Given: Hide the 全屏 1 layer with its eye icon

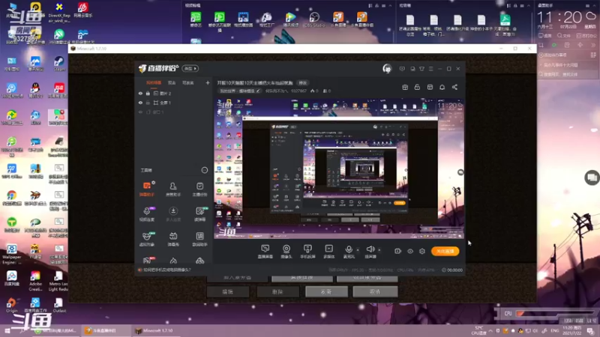Looking at the screenshot, I should (x=140, y=103).
